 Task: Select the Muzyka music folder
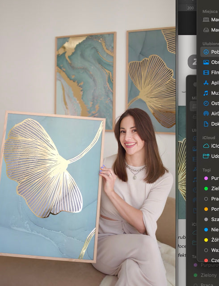[x=210, y=93]
